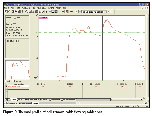This screenshot has width=152, height=116.
Task: Click the Copy toolbar icon
Action: click(16, 12)
